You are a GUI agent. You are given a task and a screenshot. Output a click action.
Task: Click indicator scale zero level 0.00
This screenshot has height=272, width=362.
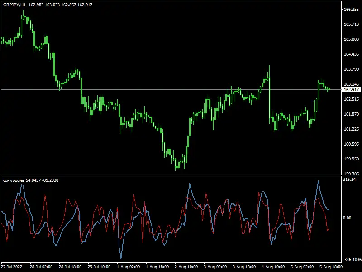point(347,218)
